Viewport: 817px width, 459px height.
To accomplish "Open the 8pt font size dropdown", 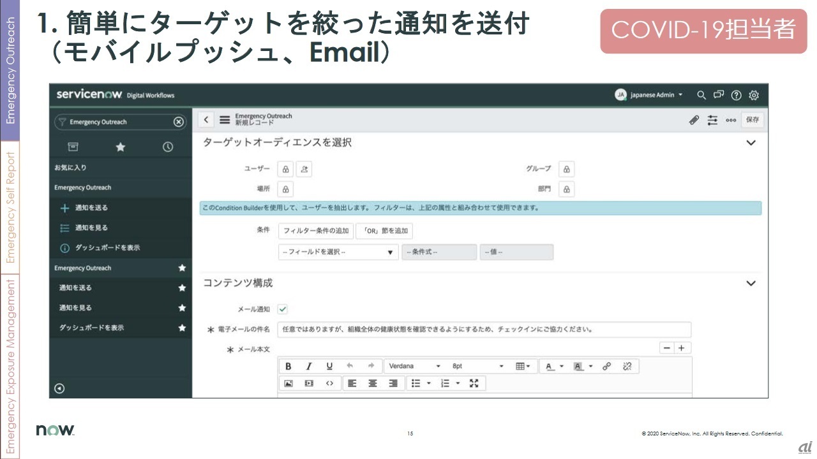I will 478,366.
